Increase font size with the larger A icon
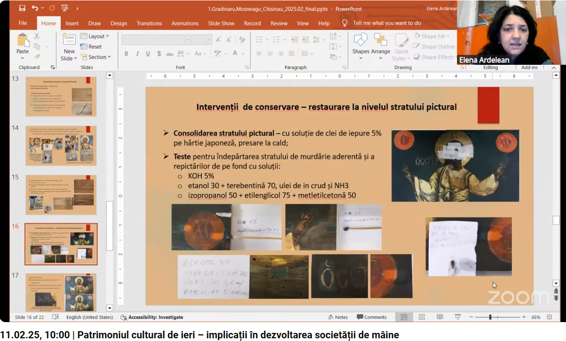 pyautogui.click(x=218, y=40)
